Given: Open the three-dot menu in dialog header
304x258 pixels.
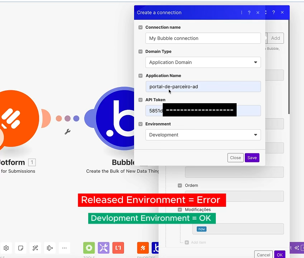Looking at the screenshot, I should pyautogui.click(x=241, y=13).
